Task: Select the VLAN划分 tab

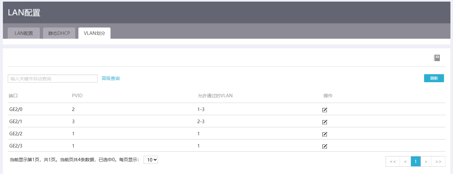Action: point(94,33)
